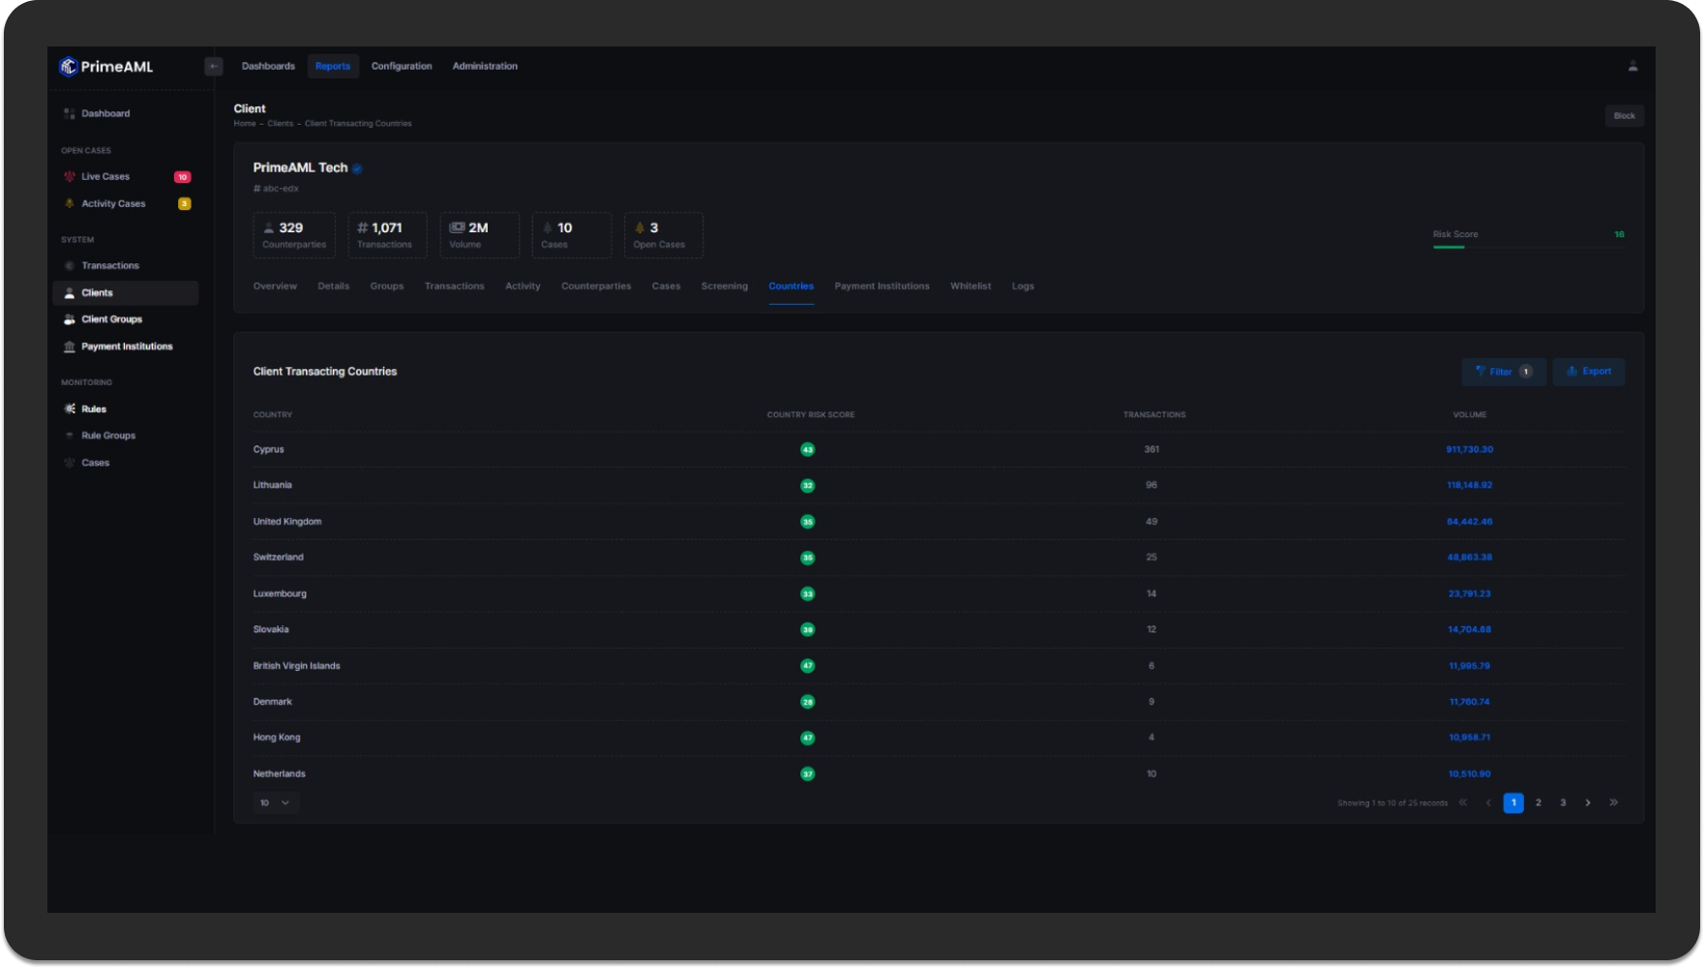Select the Countries tab

pos(792,287)
